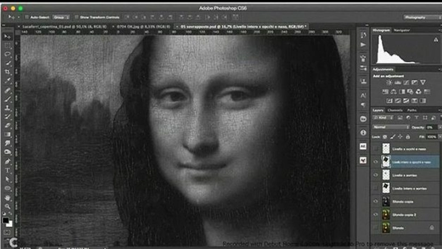The image size is (442, 249).
Task: Select the 'Sfondo copia 2' layer thumbnail
Action: [386, 215]
